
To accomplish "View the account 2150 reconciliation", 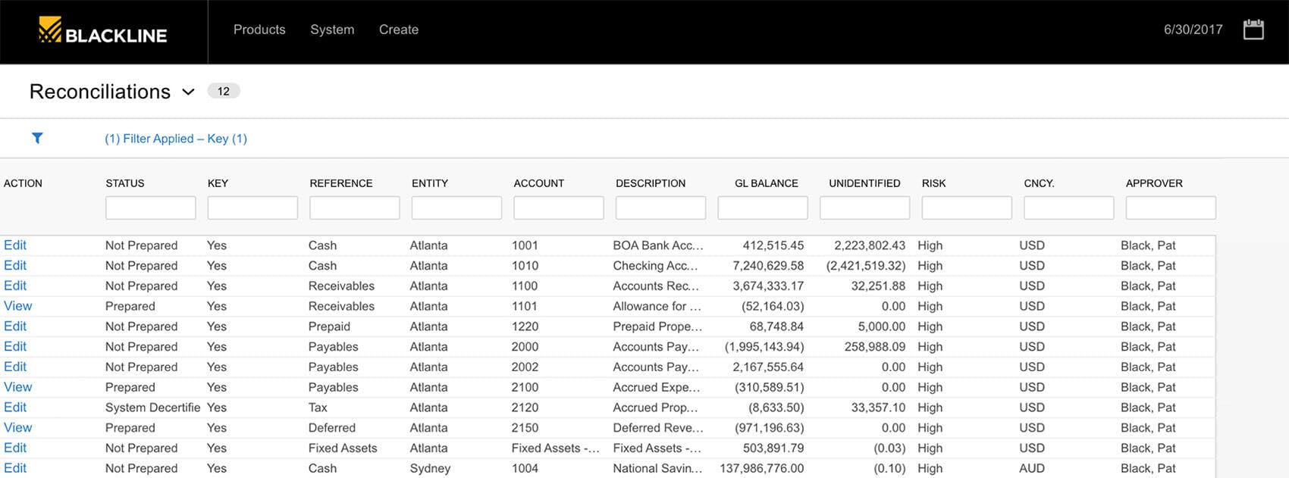I will pos(18,427).
